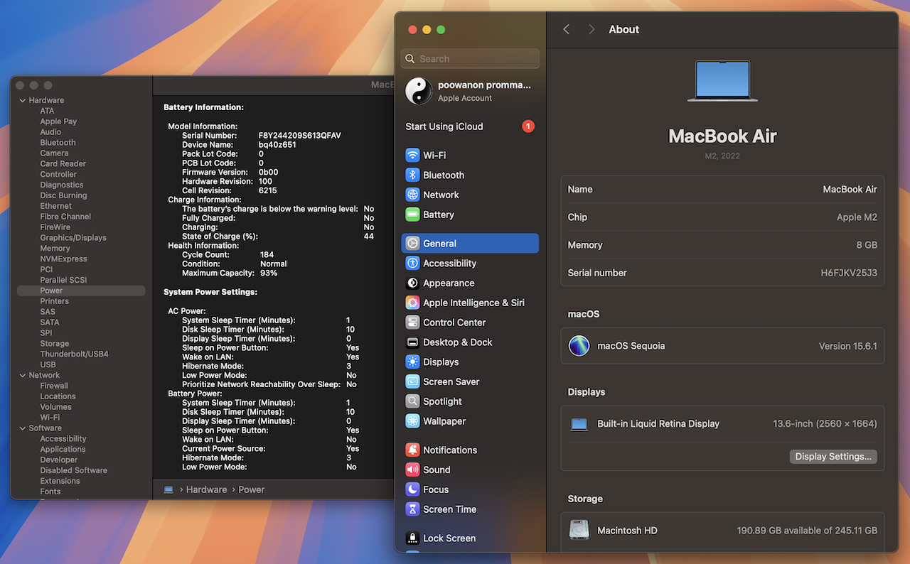Screen dimensions: 910x564
Task: Click the macOS Sequoia icon
Action: [579, 346]
